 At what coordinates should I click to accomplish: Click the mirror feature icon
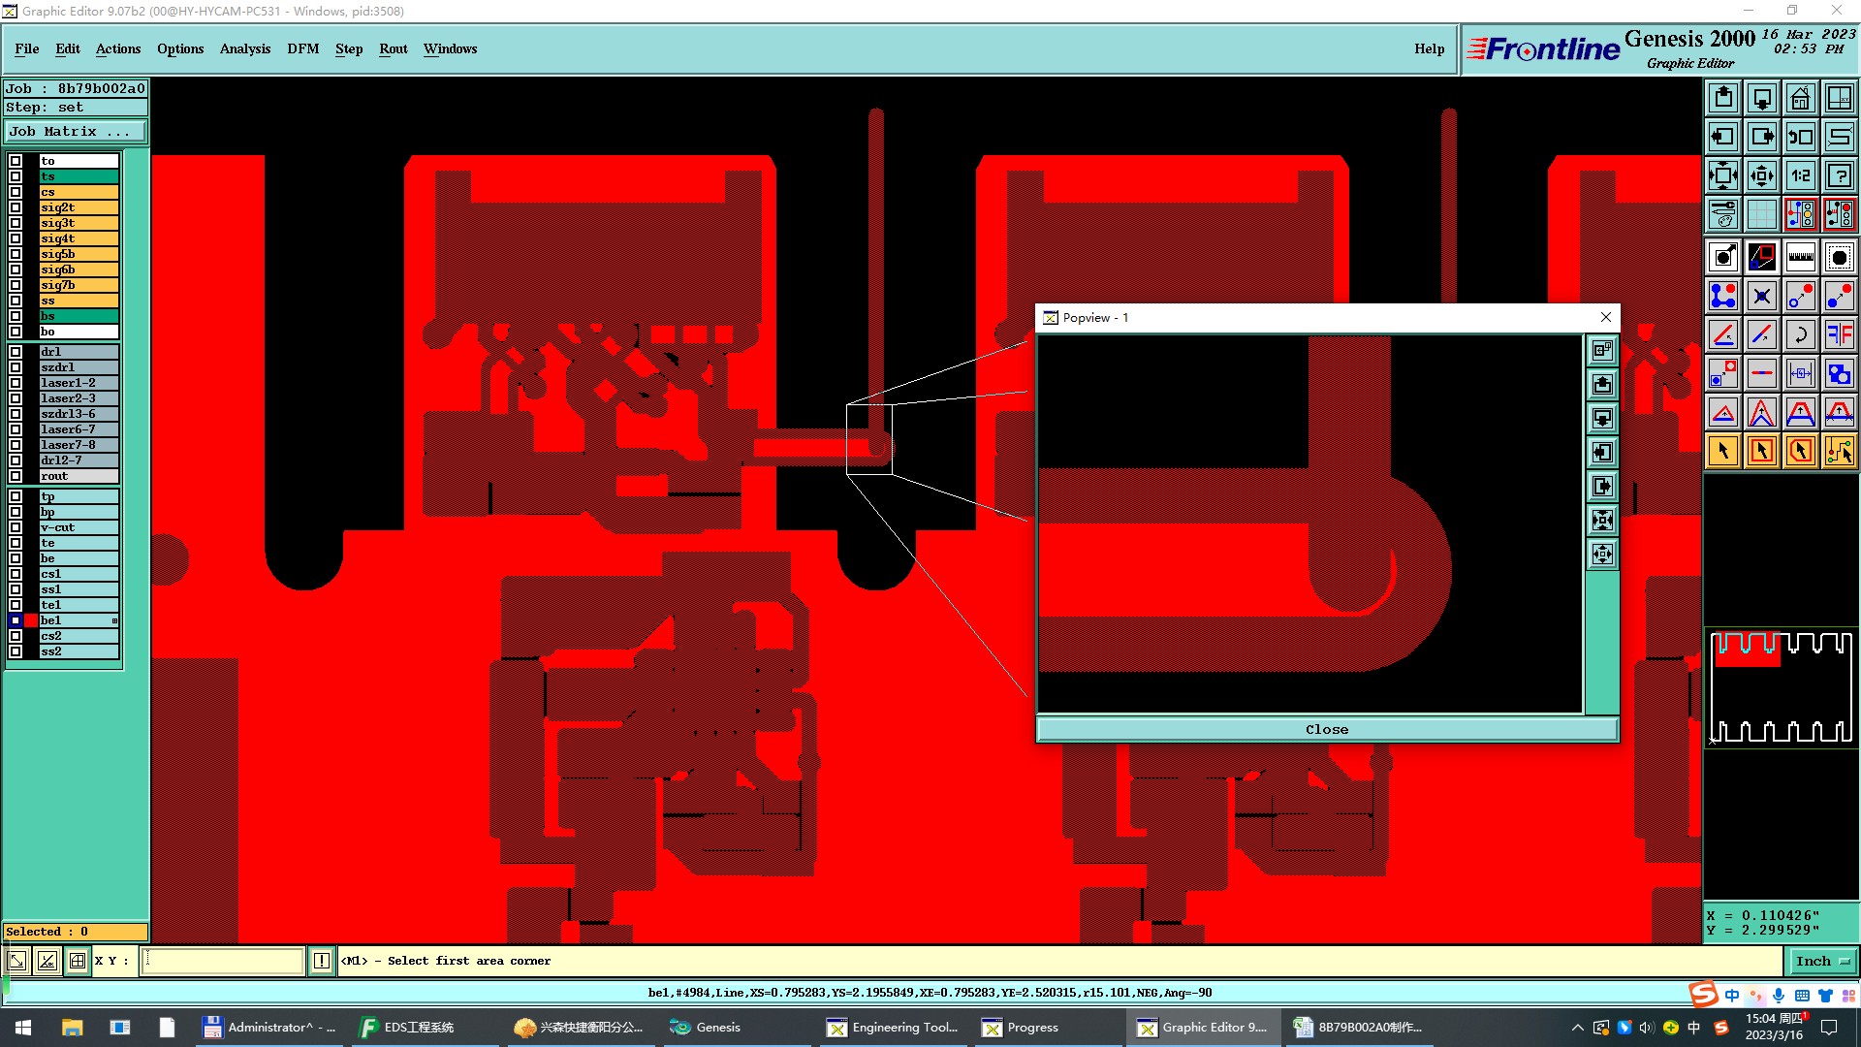coord(1839,334)
